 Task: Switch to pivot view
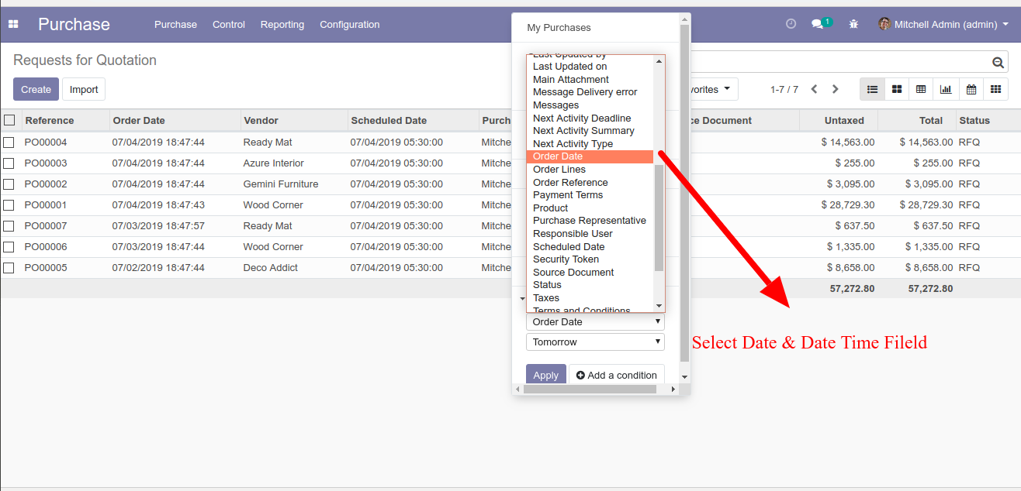click(921, 89)
